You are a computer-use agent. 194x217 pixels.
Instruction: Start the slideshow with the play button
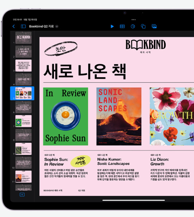112,26
